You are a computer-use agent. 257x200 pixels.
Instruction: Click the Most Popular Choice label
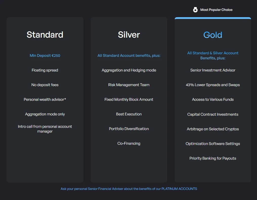coord(216,10)
